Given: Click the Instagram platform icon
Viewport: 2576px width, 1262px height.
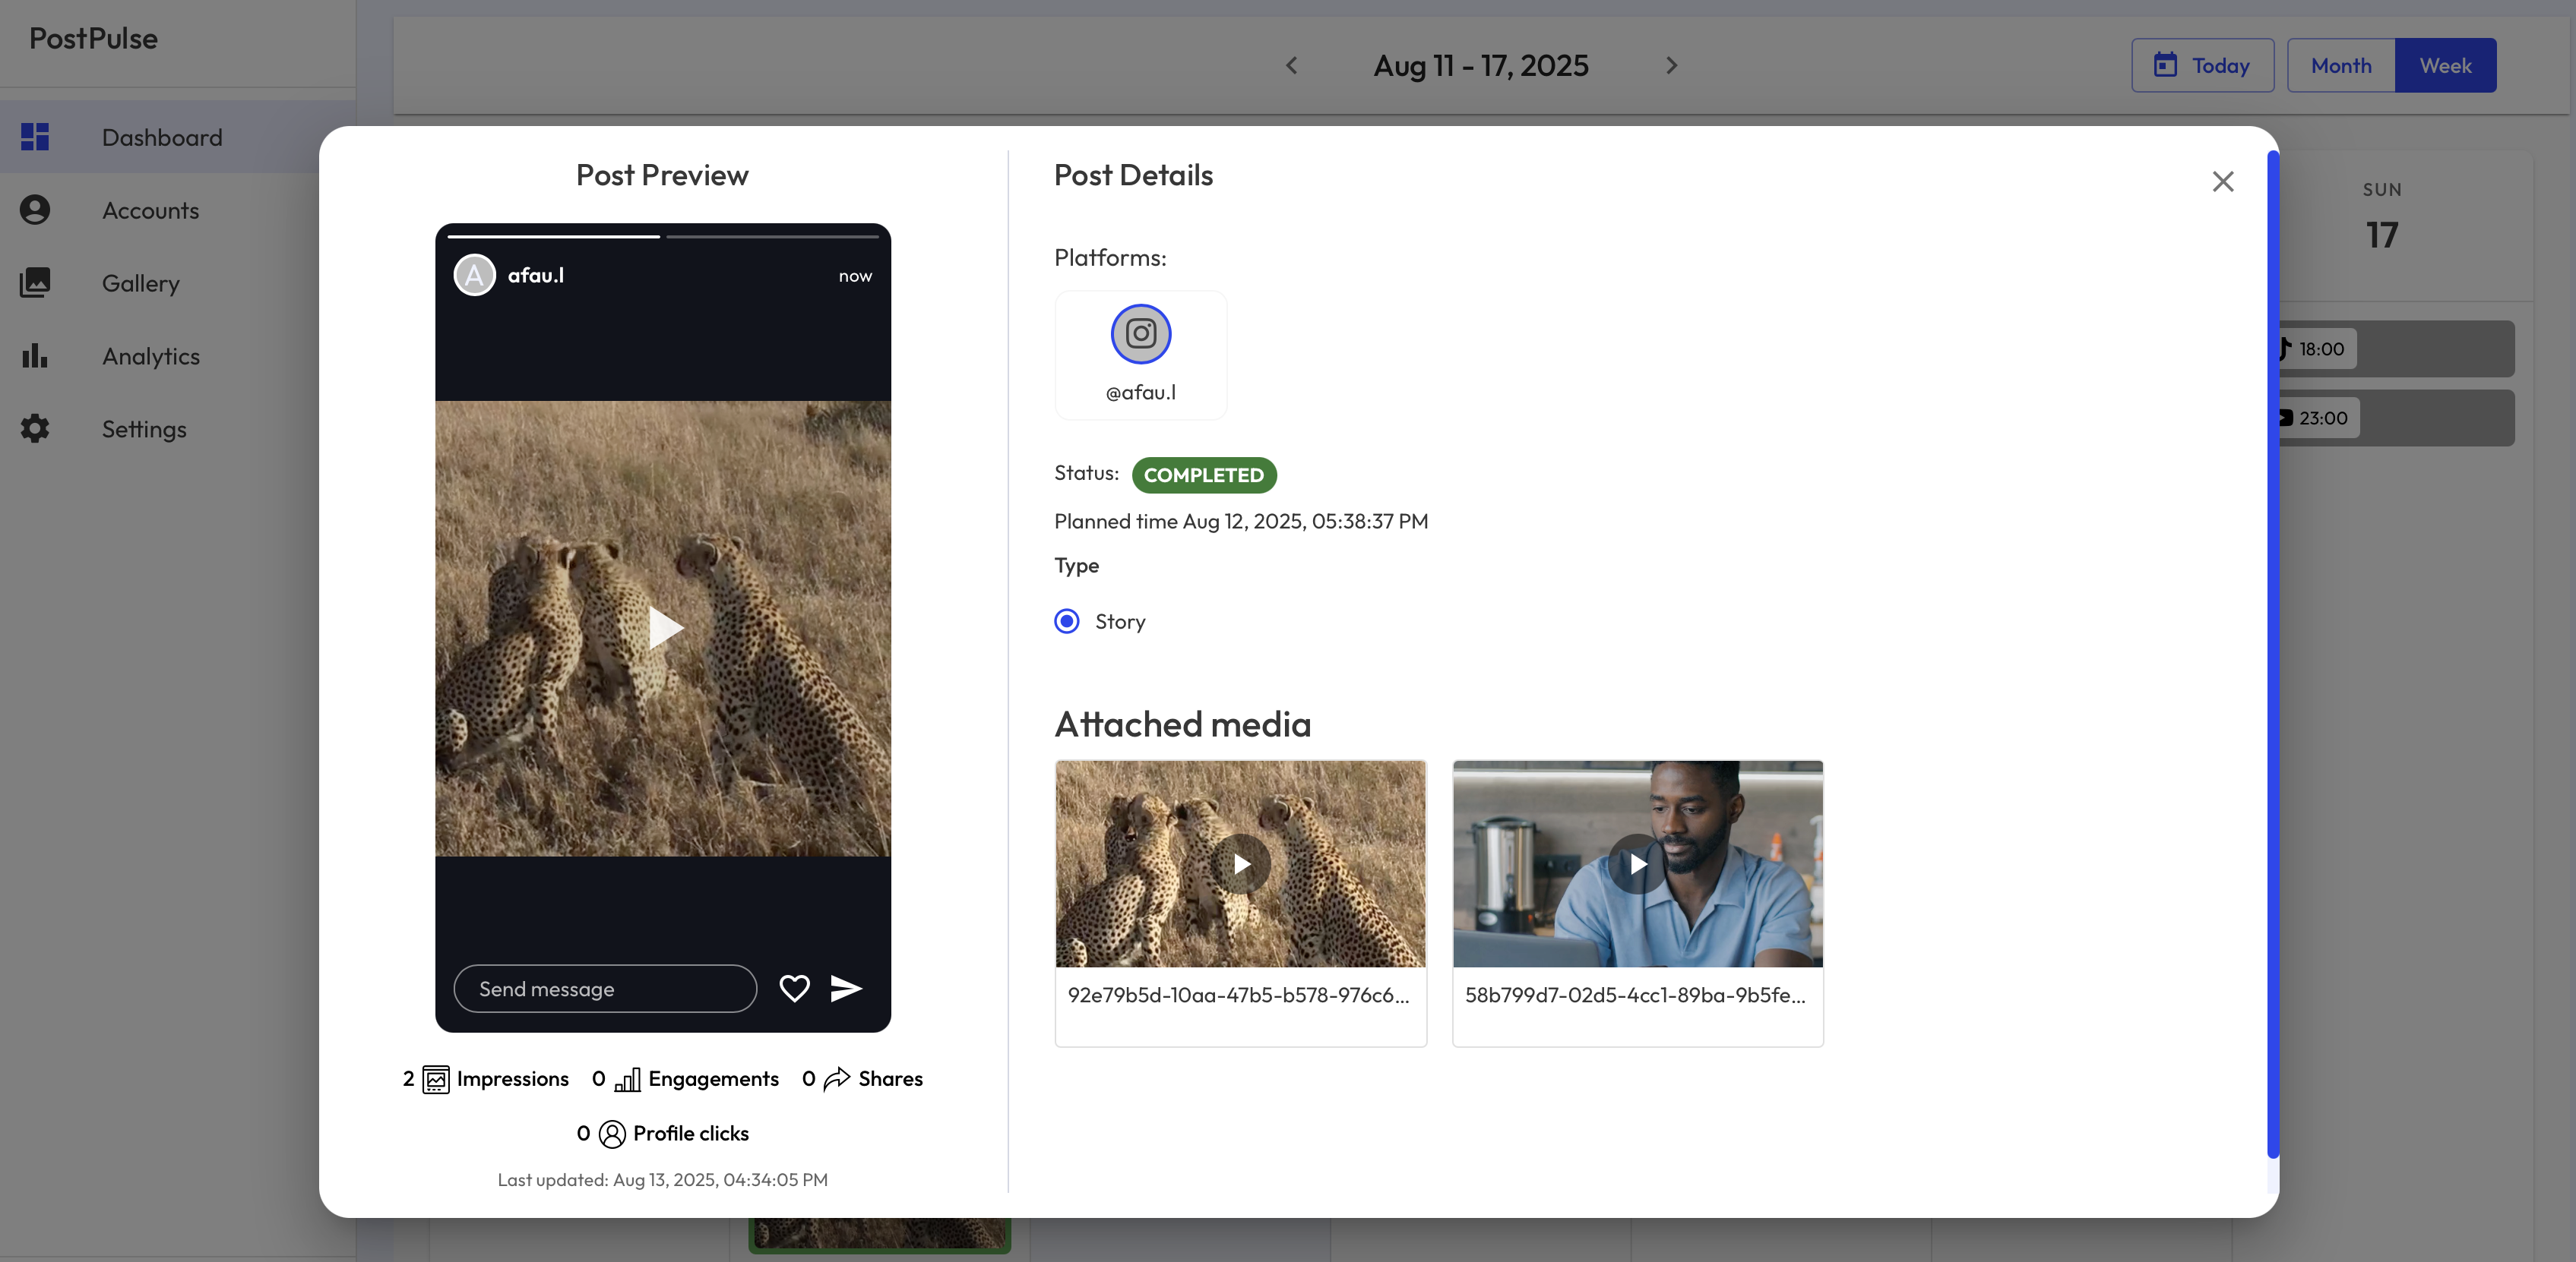Looking at the screenshot, I should click(x=1140, y=334).
